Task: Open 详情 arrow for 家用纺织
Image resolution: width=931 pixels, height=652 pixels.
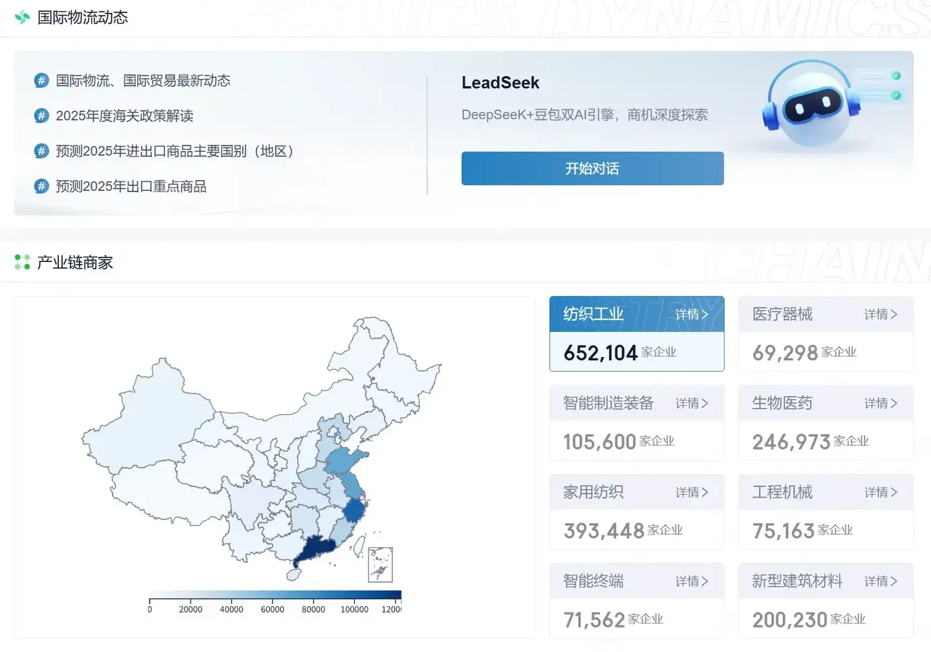Action: click(x=692, y=492)
